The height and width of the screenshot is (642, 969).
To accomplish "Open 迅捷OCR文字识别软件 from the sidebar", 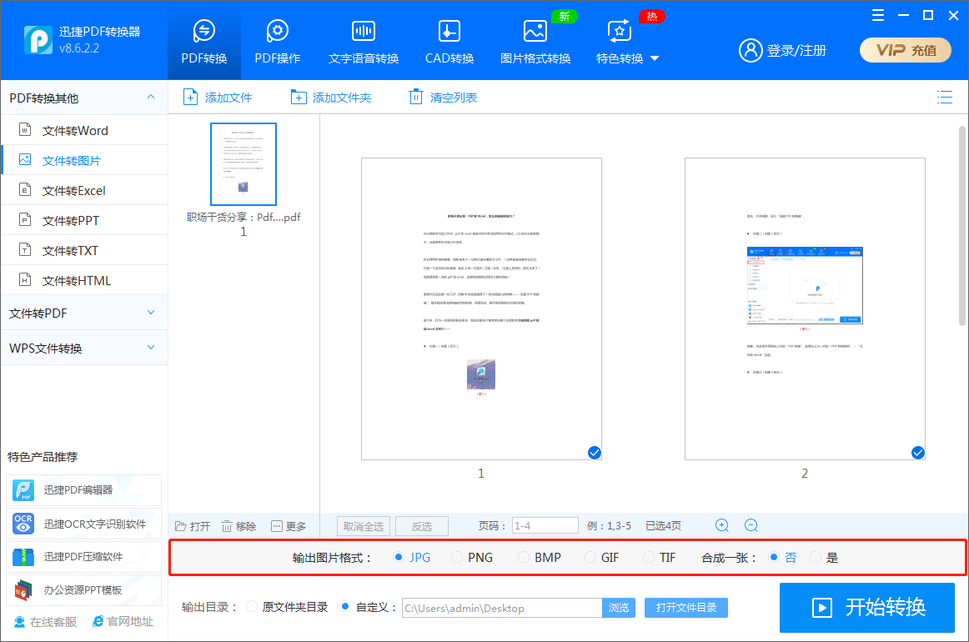I will [83, 524].
